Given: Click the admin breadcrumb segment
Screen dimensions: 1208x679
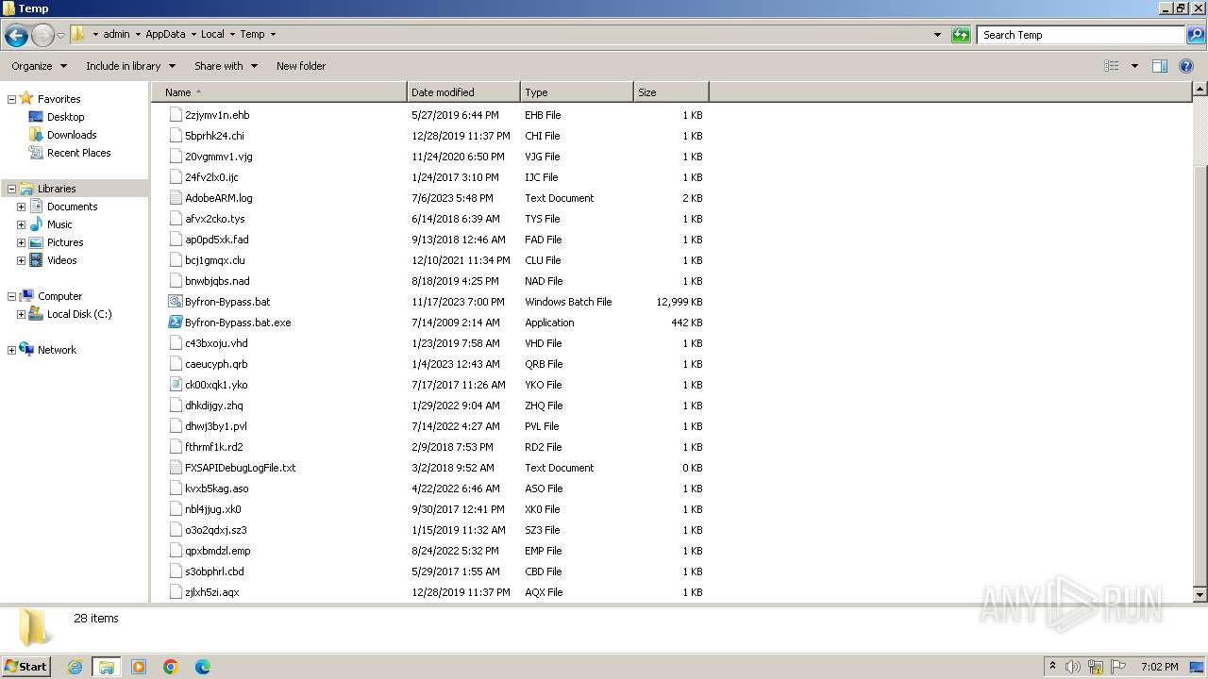Looking at the screenshot, I should pos(116,34).
